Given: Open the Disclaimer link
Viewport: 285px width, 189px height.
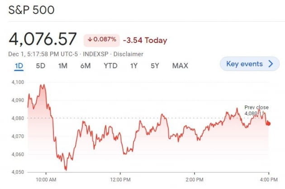Looking at the screenshot, I should [x=129, y=54].
